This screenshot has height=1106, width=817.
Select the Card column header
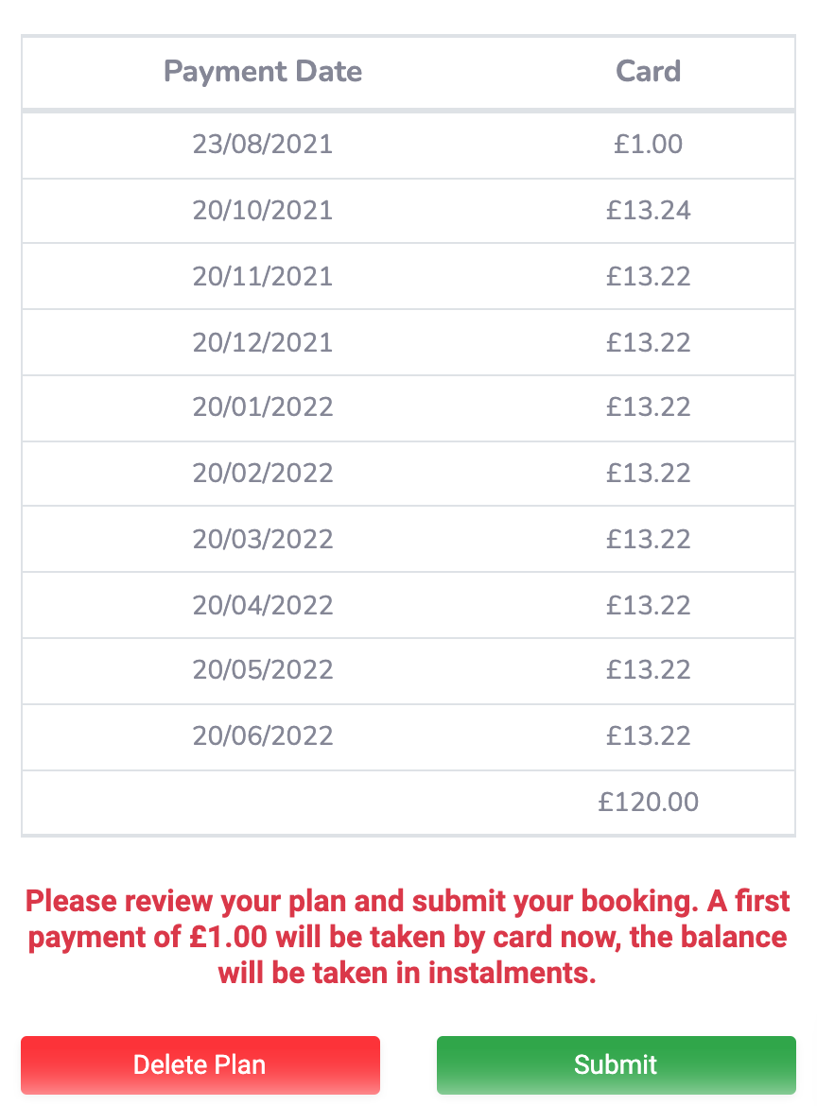point(649,71)
